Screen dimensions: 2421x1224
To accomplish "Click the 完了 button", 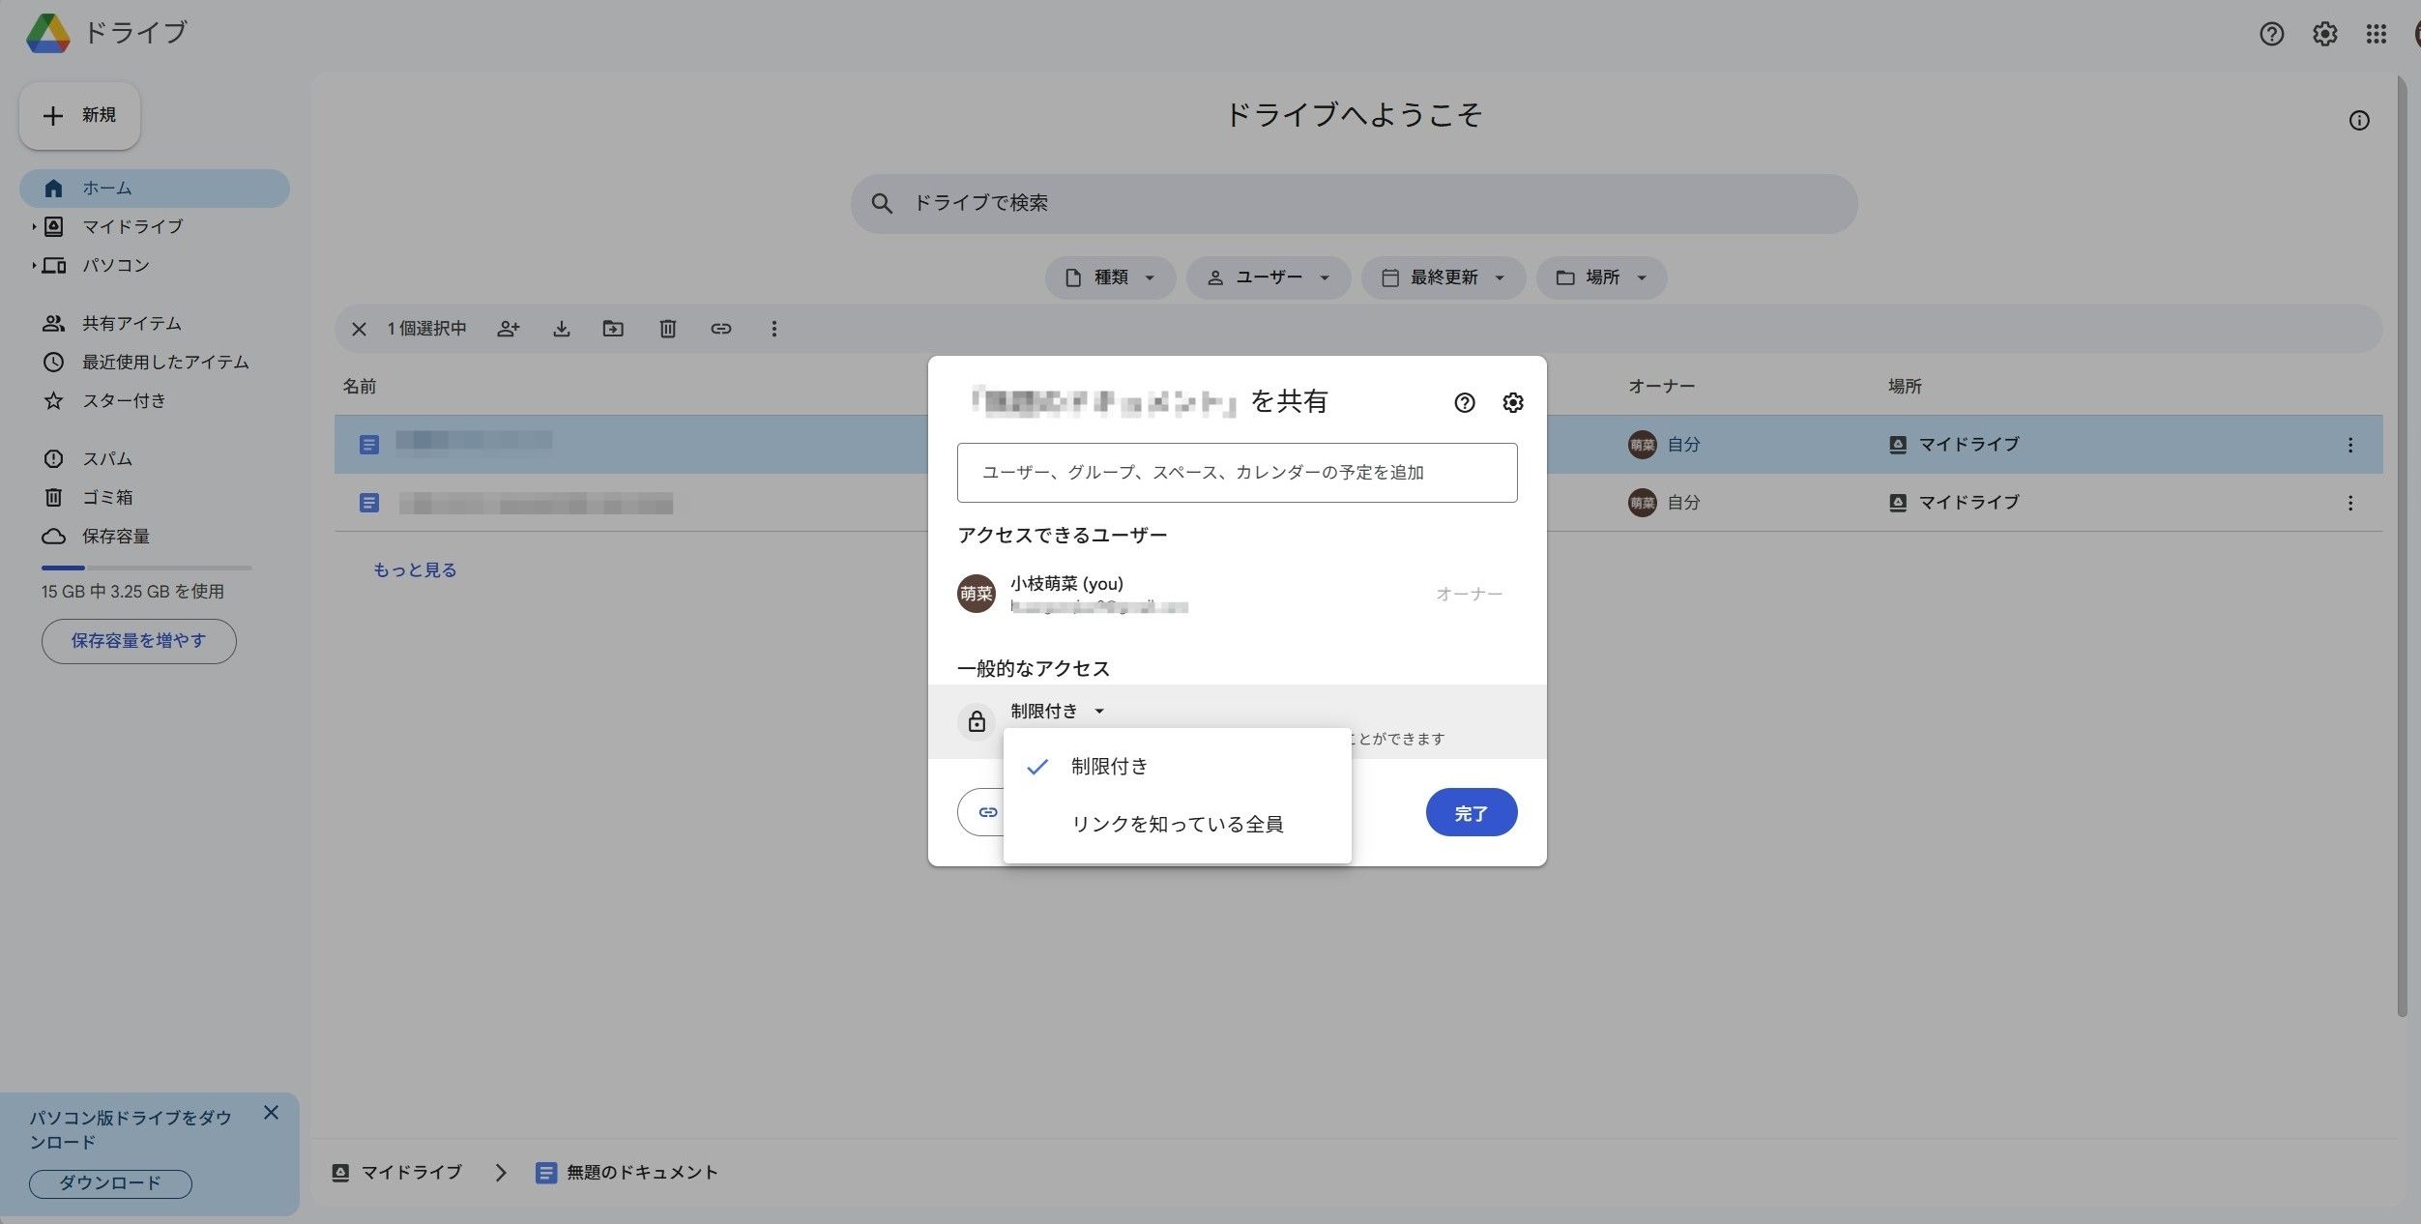I will click(1472, 812).
